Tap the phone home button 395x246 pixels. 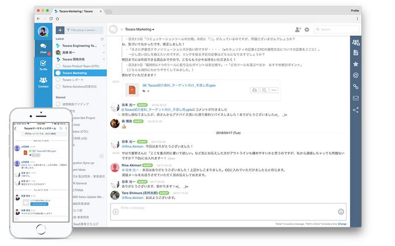(x=41, y=229)
